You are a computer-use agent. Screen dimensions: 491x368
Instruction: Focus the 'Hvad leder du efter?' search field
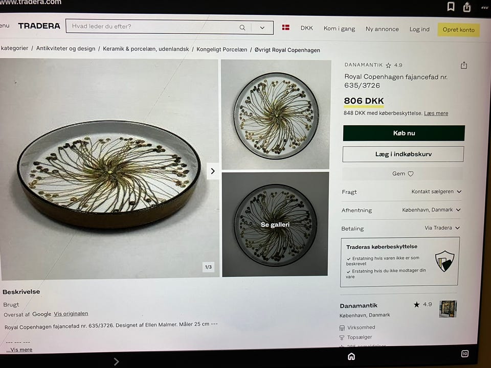click(153, 27)
